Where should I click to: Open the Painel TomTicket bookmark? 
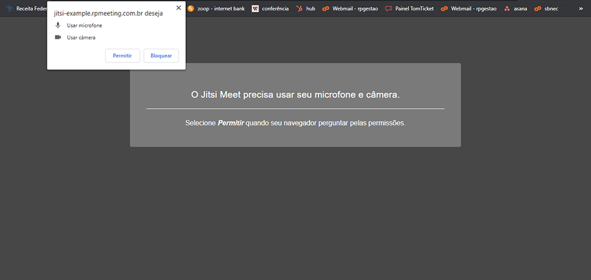(x=409, y=9)
